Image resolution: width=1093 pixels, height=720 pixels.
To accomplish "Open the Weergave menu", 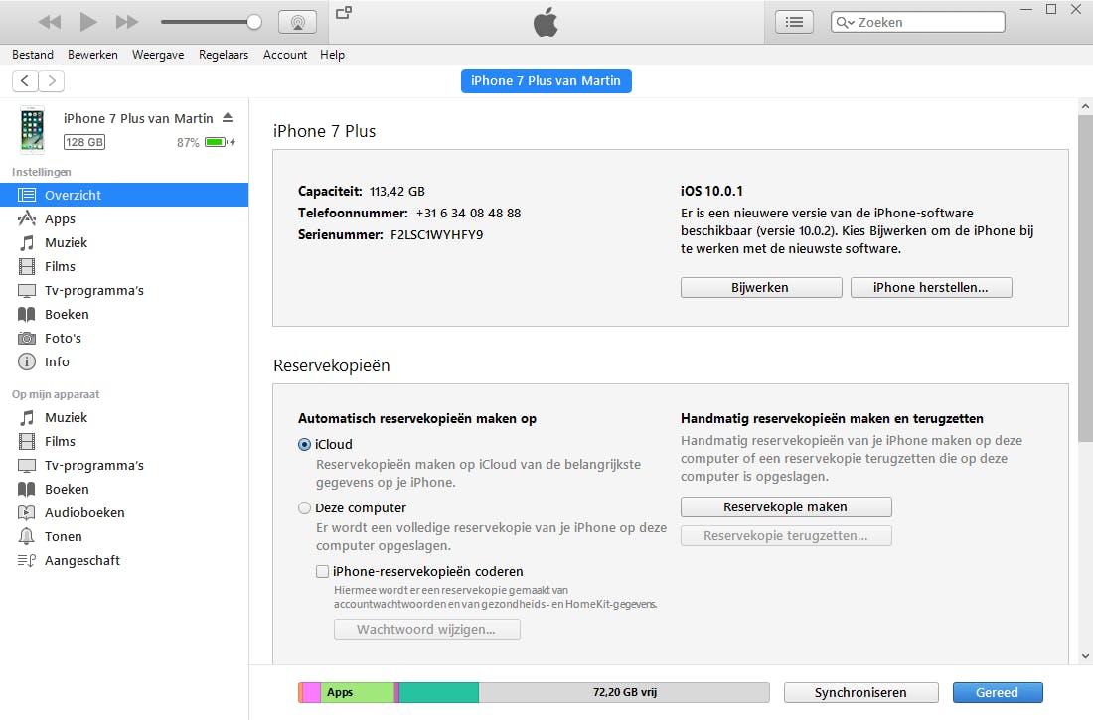I will 158,55.
